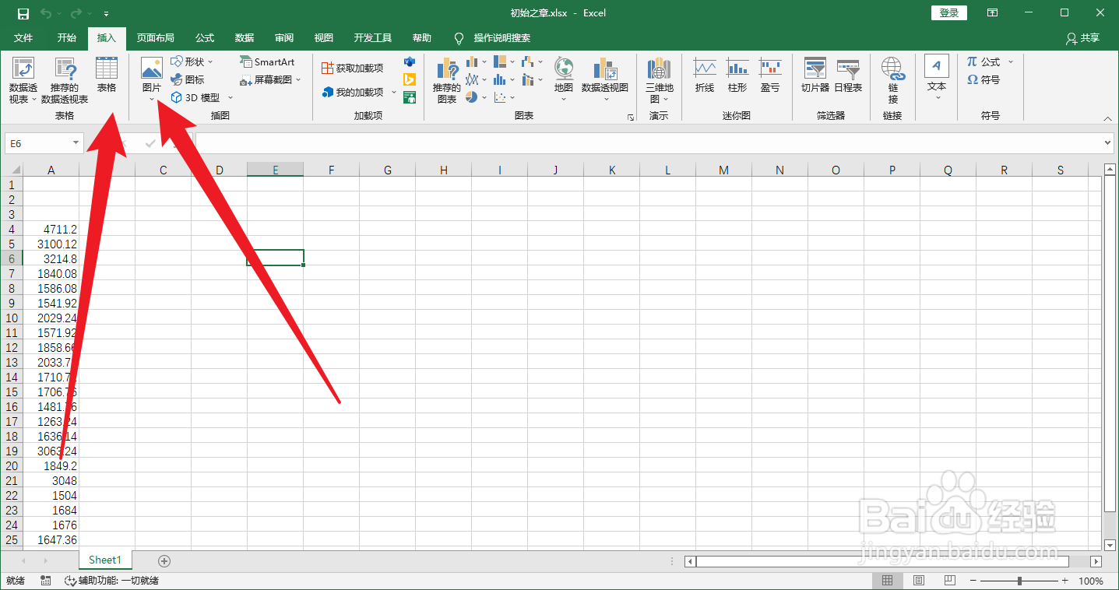1119x590 pixels.
Task: Expand the Screenshot (屏幕截图) dropdown
Action: [x=298, y=79]
